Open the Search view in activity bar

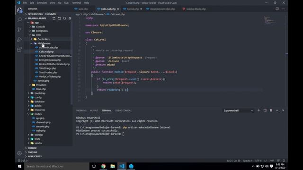coord(19,20)
